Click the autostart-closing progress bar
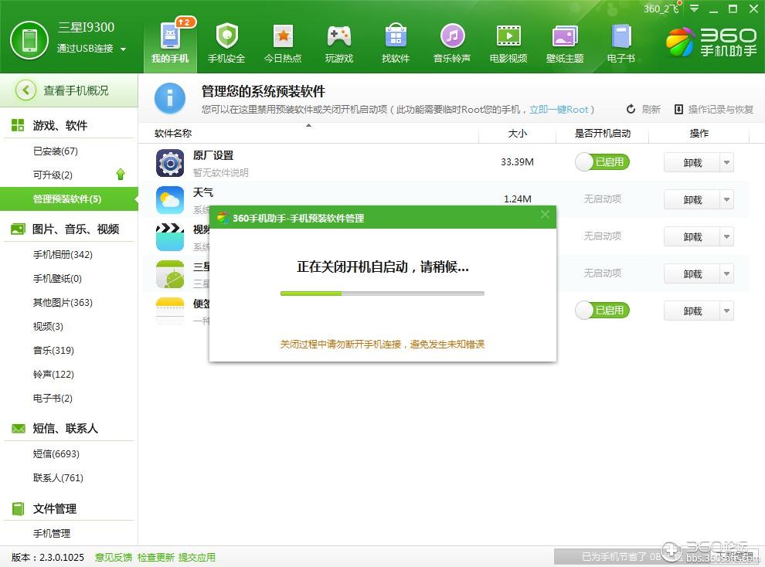The width and height of the screenshot is (765, 567). pyautogui.click(x=382, y=294)
